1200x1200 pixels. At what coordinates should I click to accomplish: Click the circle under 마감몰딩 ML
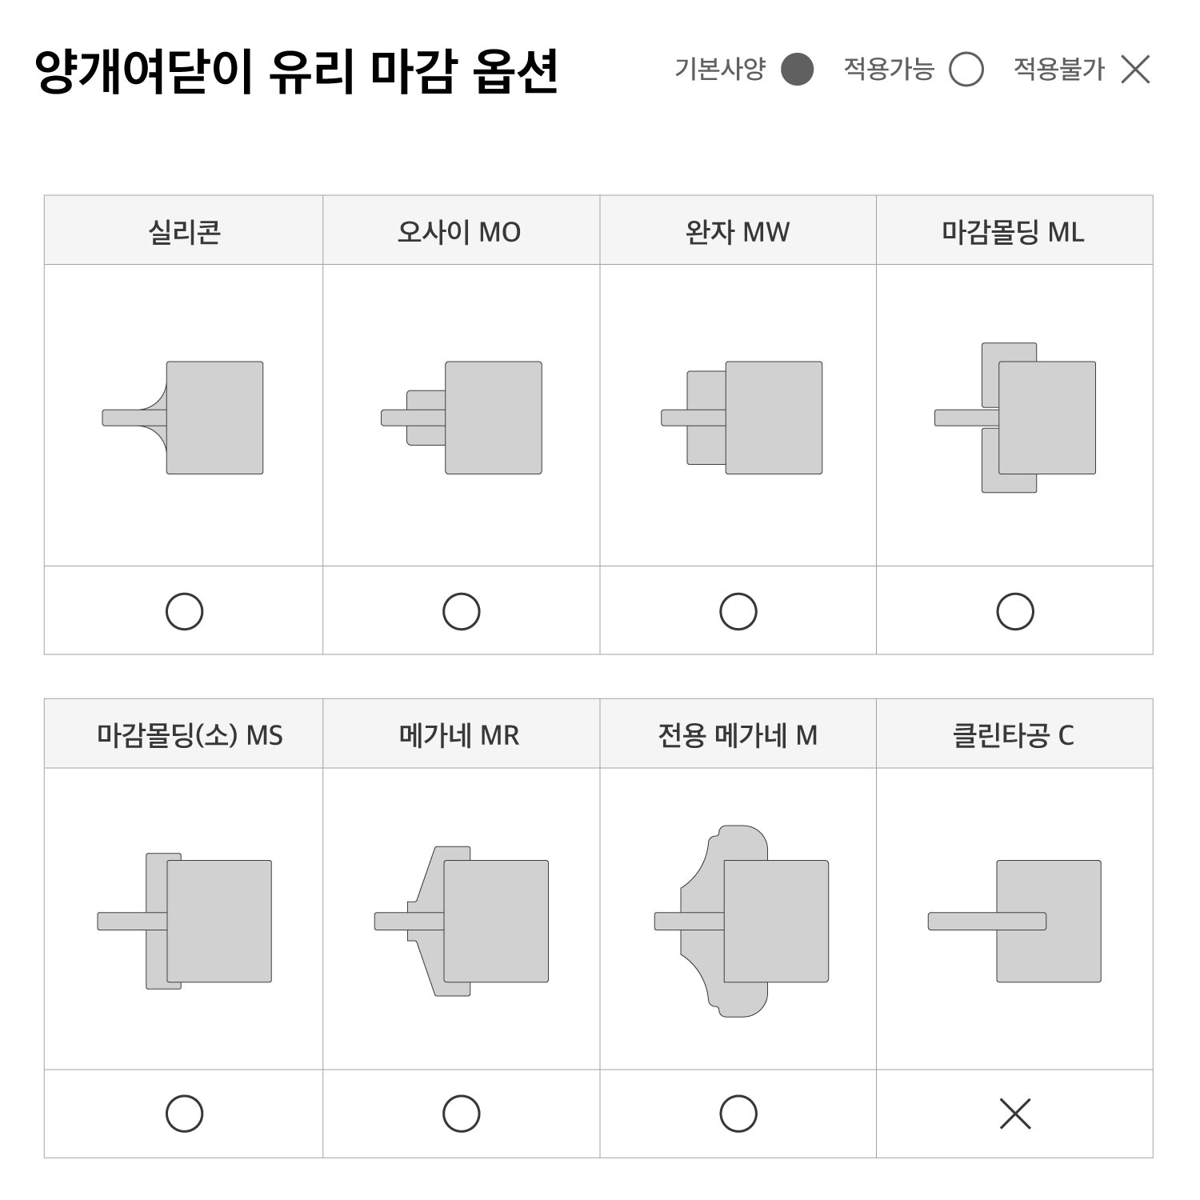pyautogui.click(x=1015, y=612)
